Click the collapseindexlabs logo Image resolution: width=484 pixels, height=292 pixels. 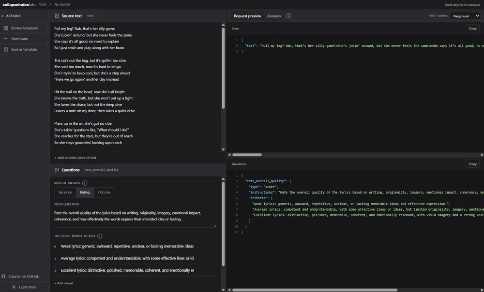(x=19, y=5)
